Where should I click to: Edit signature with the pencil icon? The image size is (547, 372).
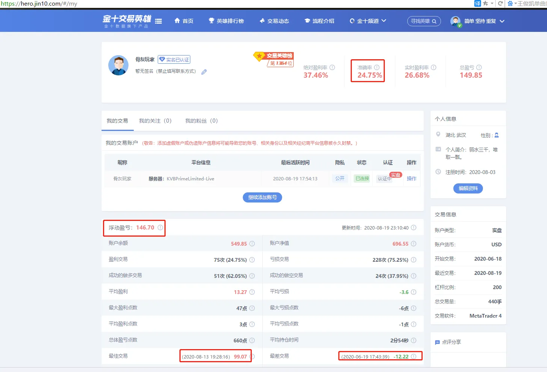[204, 72]
